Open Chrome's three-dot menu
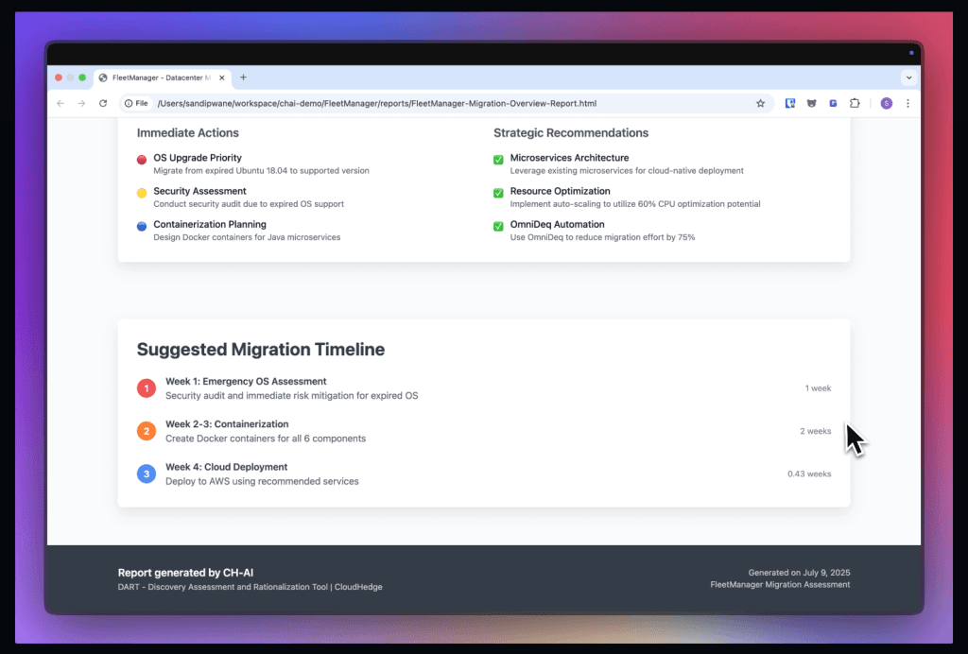The width and height of the screenshot is (968, 654). pyautogui.click(x=907, y=103)
